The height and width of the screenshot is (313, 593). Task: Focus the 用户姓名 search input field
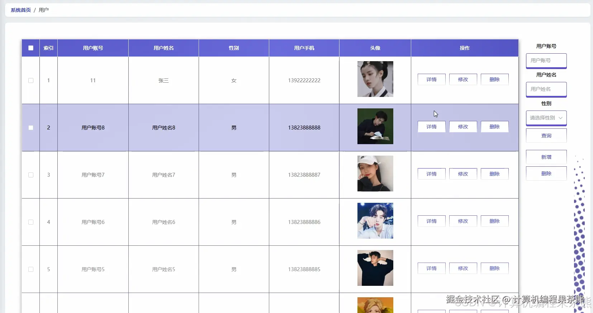point(546,89)
